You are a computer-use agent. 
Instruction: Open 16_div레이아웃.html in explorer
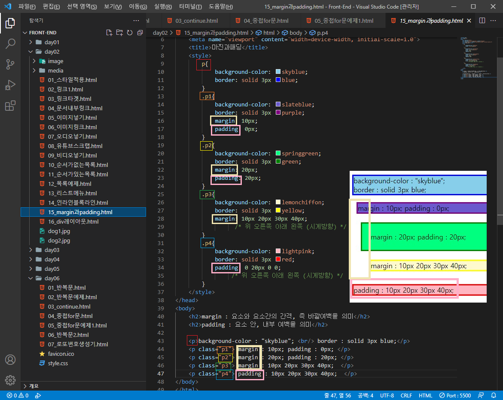(x=73, y=221)
